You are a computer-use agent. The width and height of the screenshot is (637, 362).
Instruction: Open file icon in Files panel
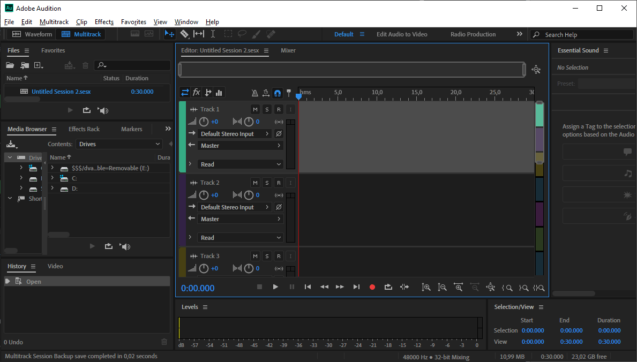(10, 65)
